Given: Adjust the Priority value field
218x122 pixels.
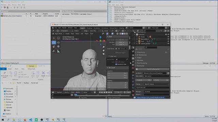Looking at the screenshot, I should pyautogui.click(x=161, y=80).
